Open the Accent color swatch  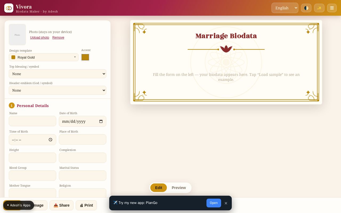85,57
